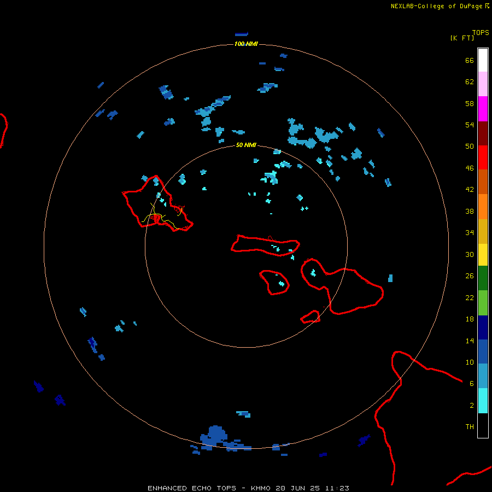Click the 50 NMI range ring label

(246, 145)
